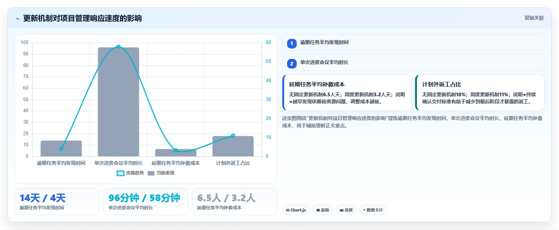Click the 进度 tag
The image size is (559, 230).
(346, 210)
